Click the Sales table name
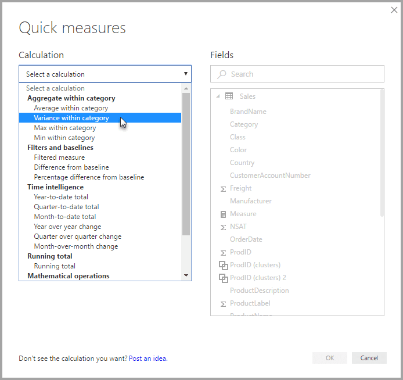 [x=247, y=96]
